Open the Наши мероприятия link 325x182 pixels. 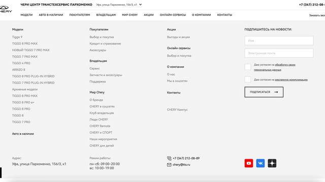tap(103, 140)
